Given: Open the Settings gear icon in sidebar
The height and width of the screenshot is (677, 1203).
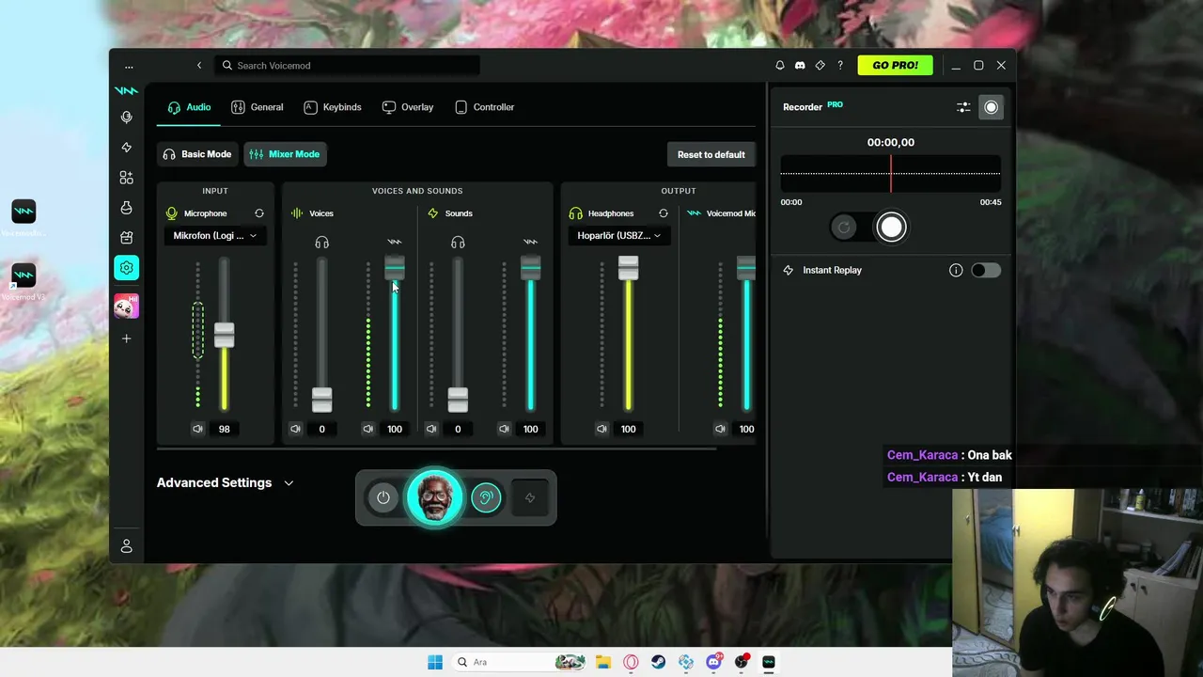Looking at the screenshot, I should tap(126, 268).
